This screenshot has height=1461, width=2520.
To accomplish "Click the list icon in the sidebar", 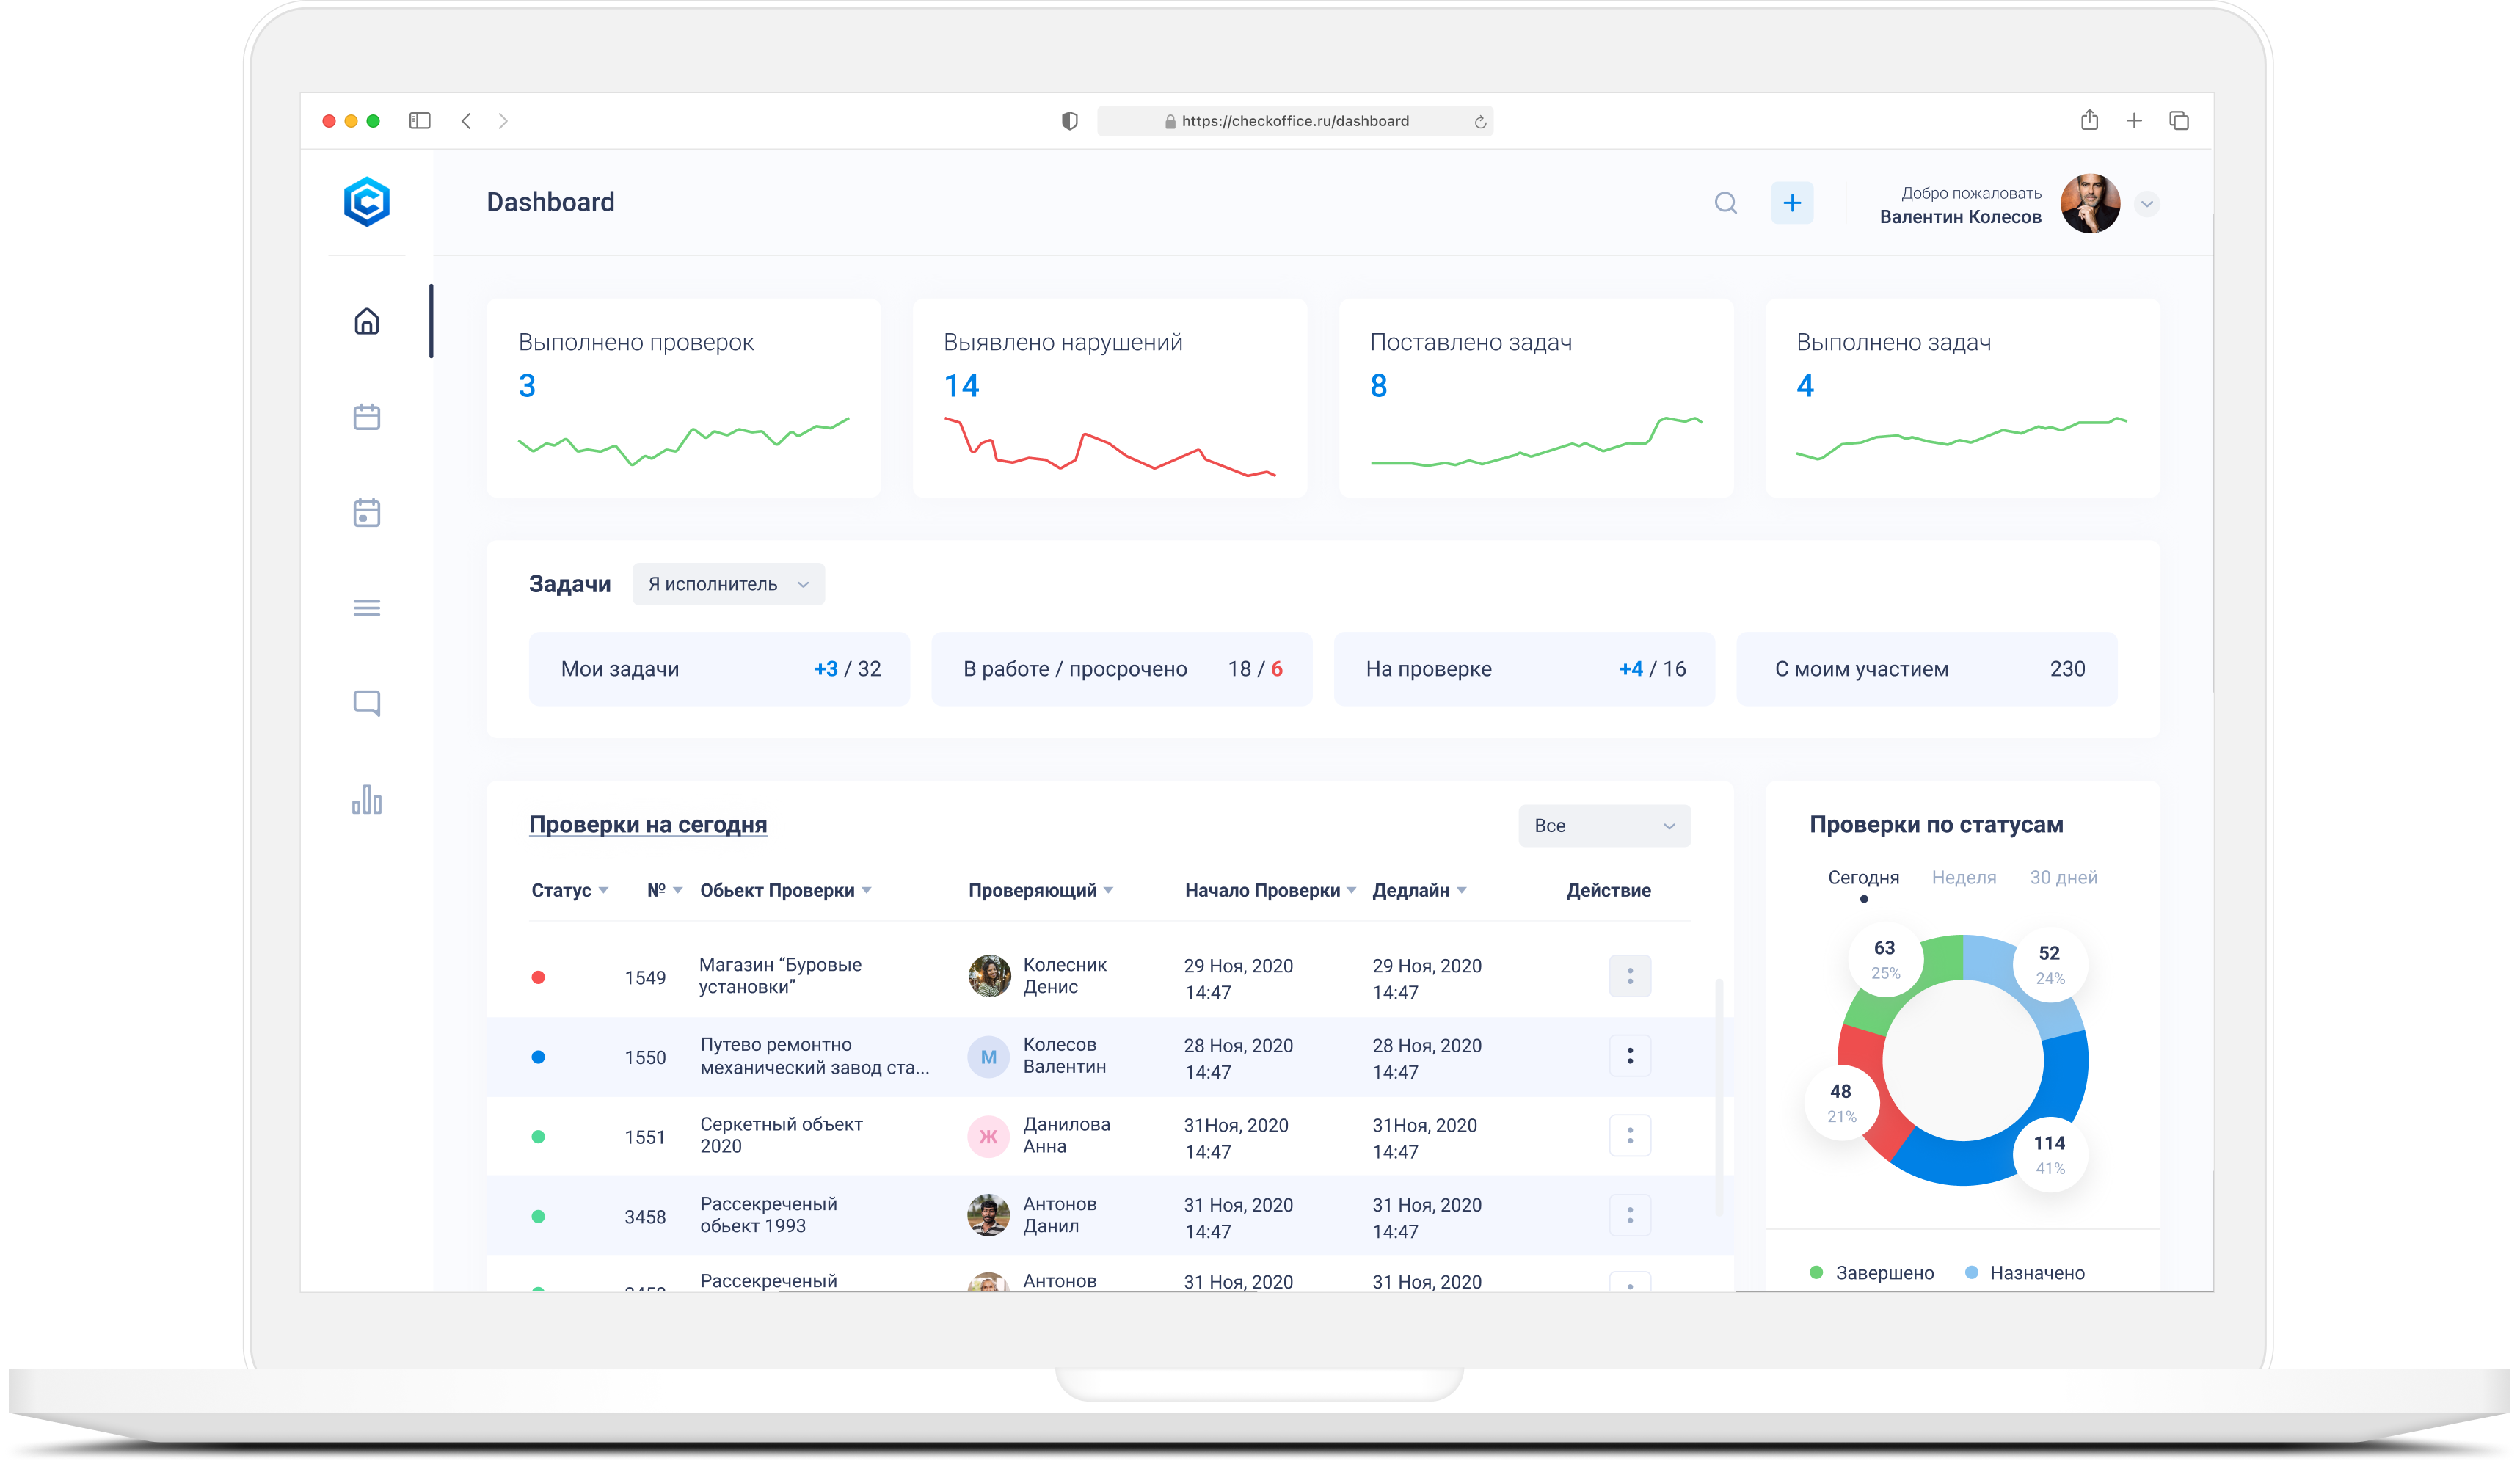I will pyautogui.click(x=367, y=607).
